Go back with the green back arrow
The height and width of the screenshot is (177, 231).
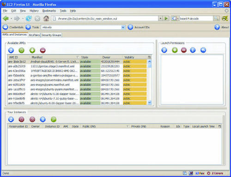6,18
